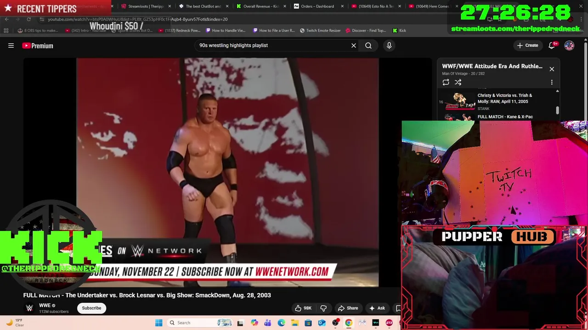Open the video title text
The image size is (588, 330).
147,295
